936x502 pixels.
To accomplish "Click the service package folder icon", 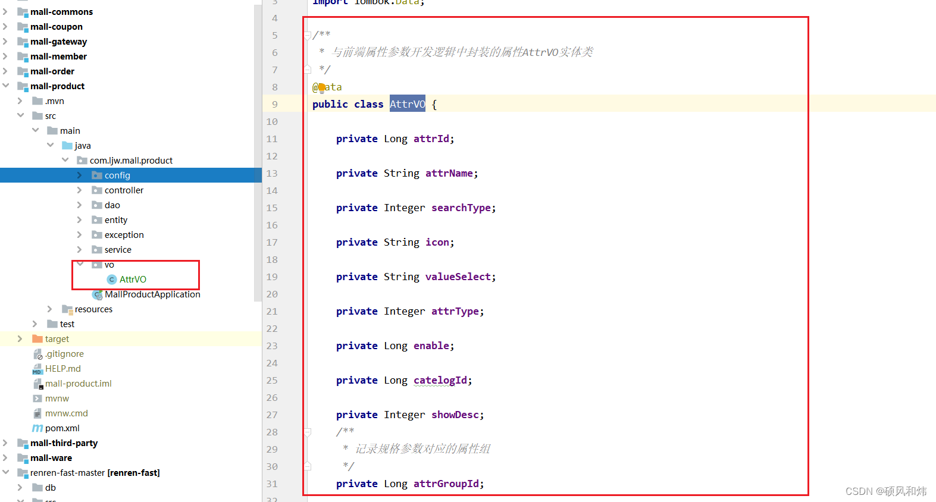I will tap(97, 249).
